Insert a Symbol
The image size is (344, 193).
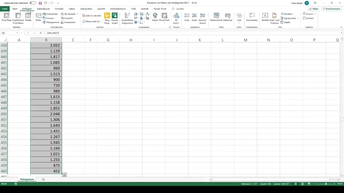coord(308,18)
